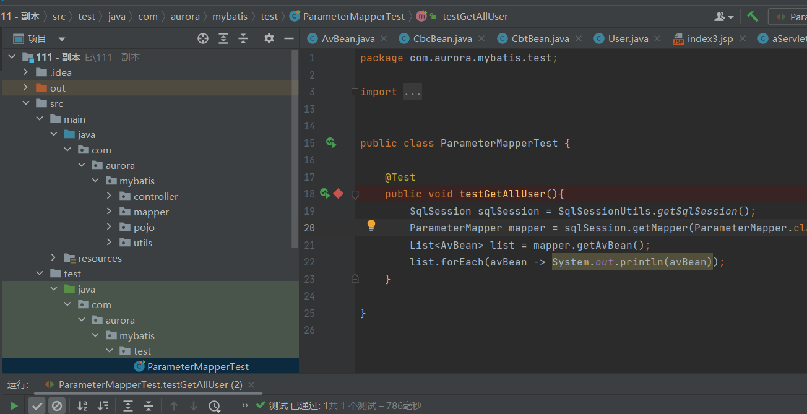Screen dimensions: 807x414
Task: Close the CbcBean.java tab
Action: tap(481, 38)
